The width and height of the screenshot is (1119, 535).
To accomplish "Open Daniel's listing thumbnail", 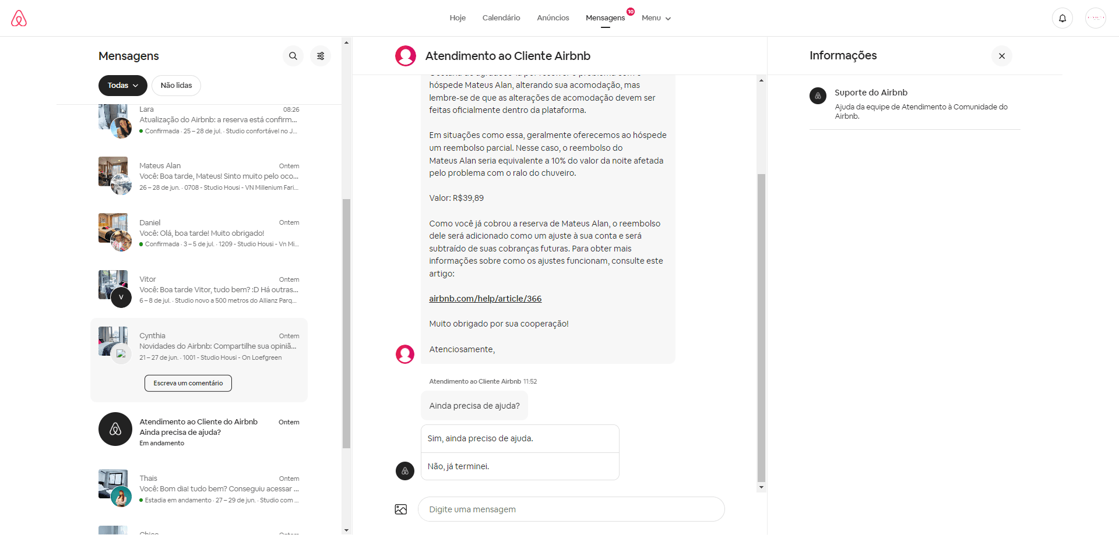I will point(112,228).
